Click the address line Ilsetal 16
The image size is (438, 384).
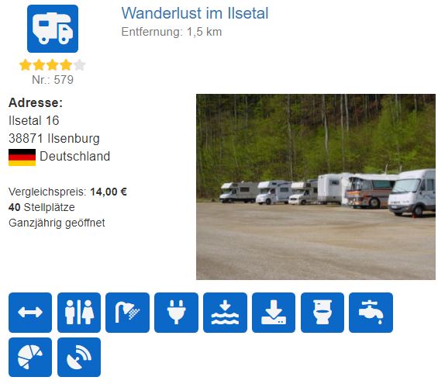coord(34,120)
